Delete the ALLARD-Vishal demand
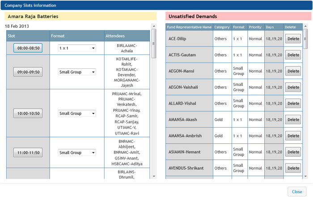The image size is (313, 201). pyautogui.click(x=293, y=104)
